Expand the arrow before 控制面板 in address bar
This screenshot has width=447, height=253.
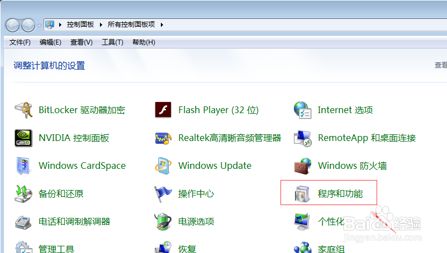(60, 25)
